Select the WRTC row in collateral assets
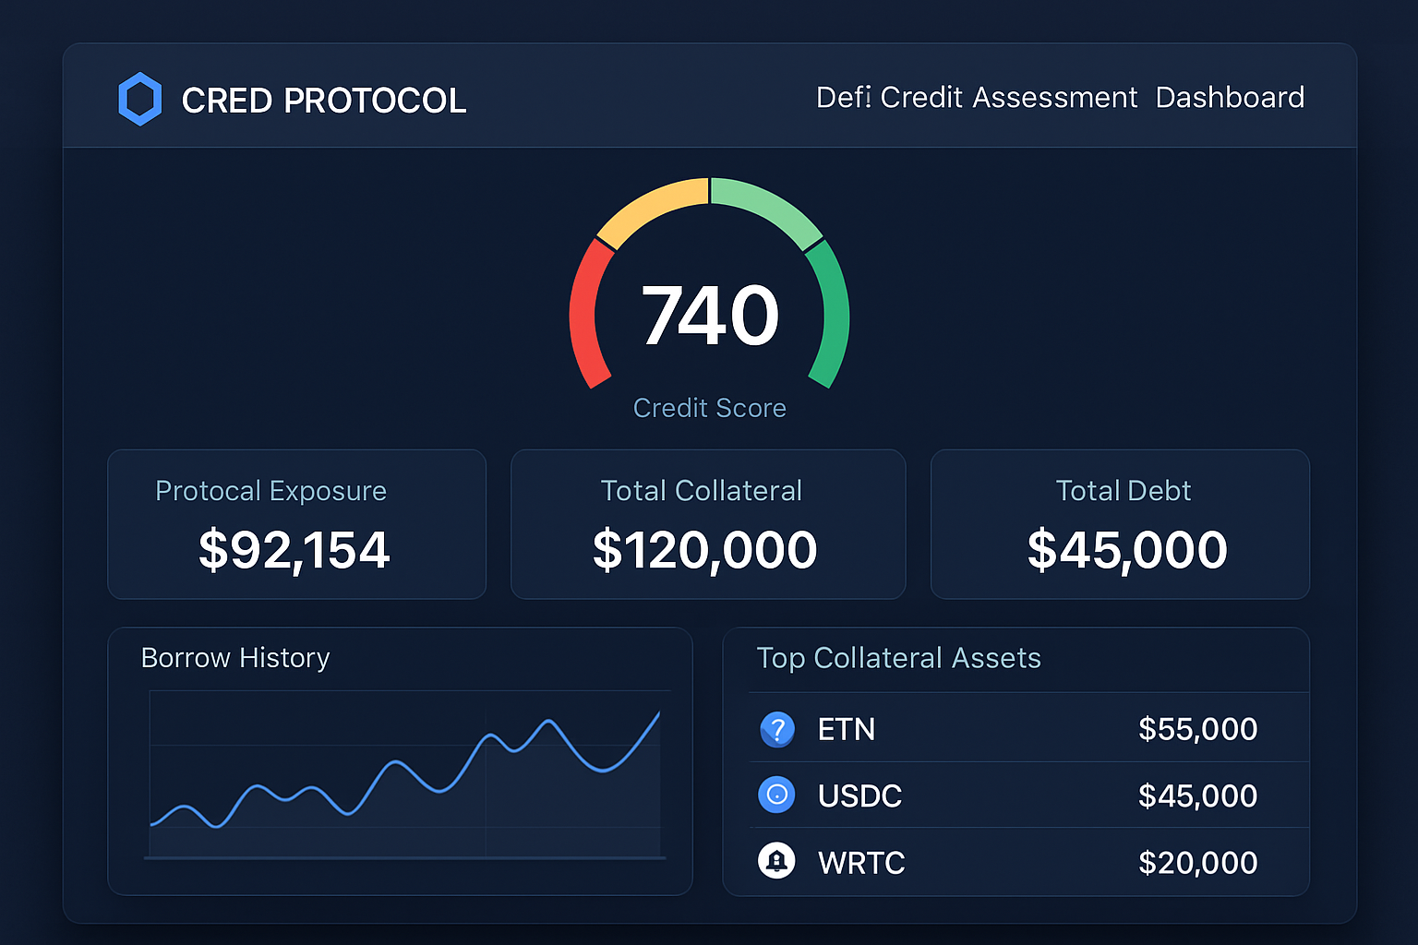 coord(1015,861)
